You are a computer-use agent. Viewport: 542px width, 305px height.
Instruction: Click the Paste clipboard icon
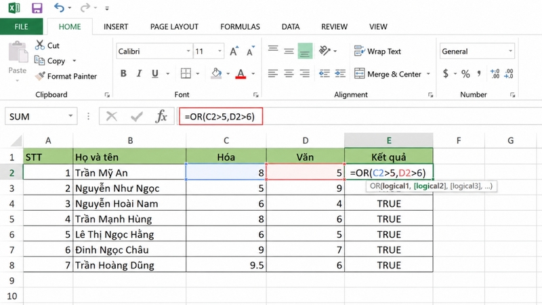point(18,52)
